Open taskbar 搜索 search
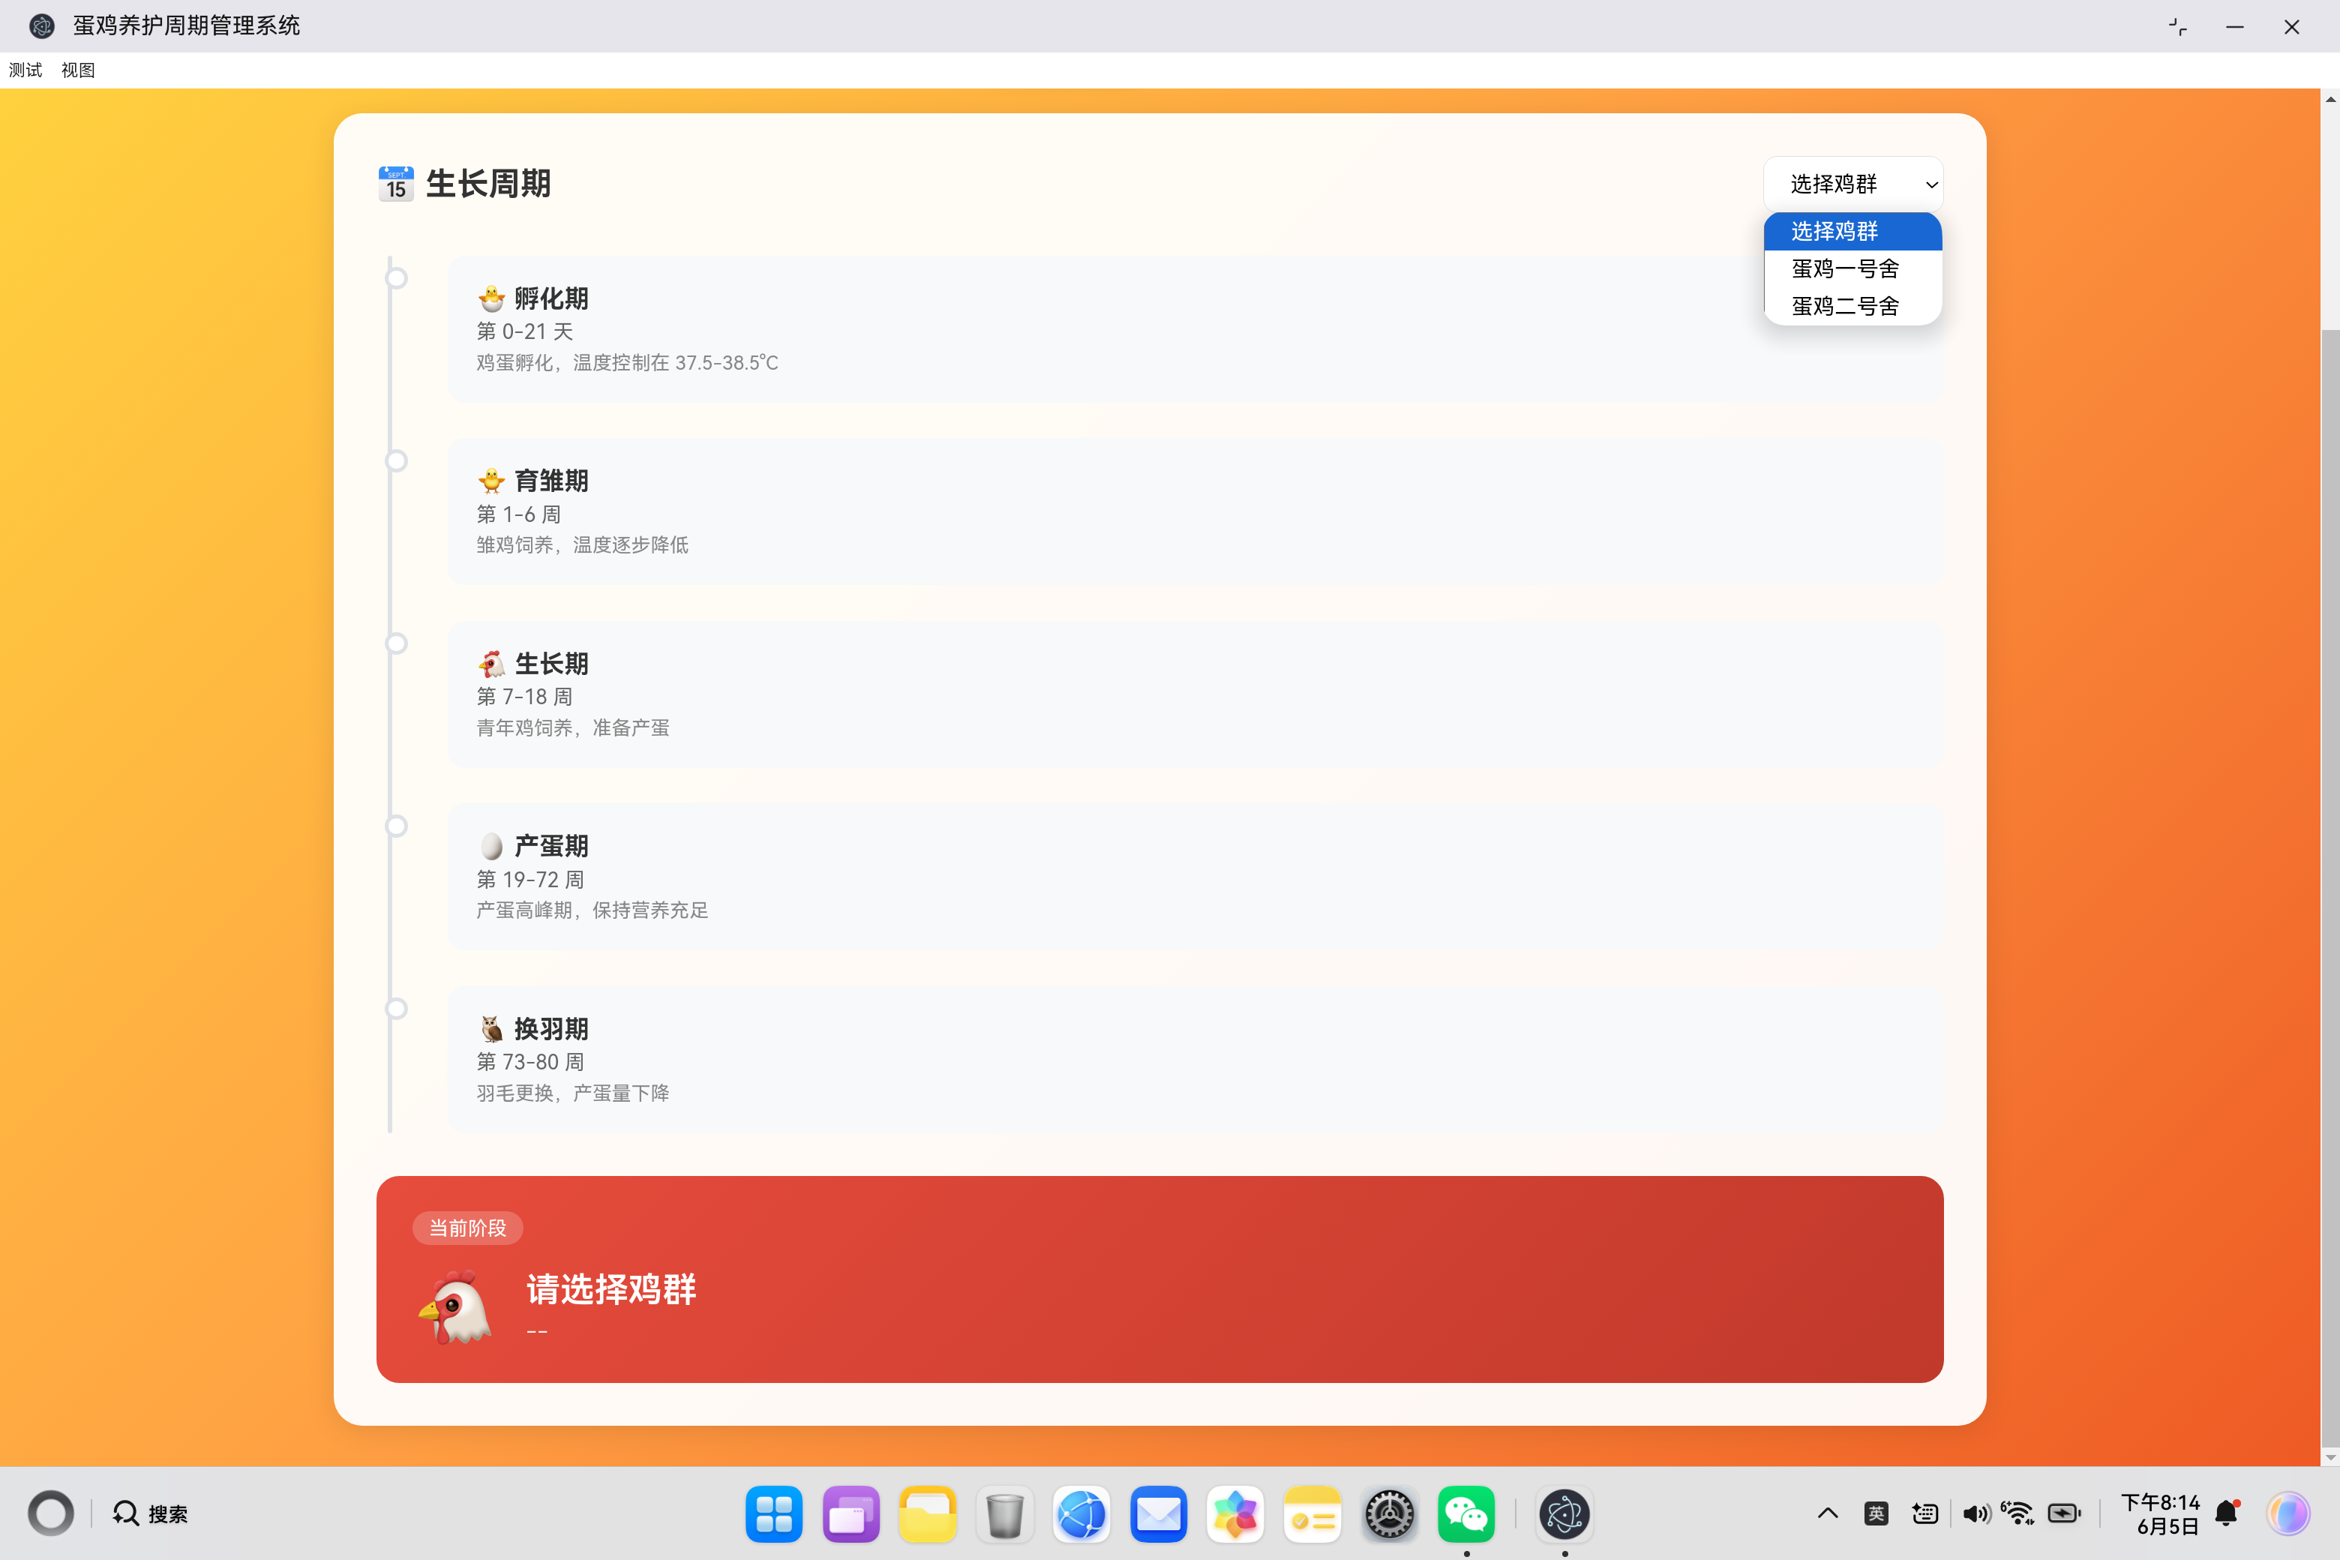This screenshot has width=2340, height=1560. [x=149, y=1513]
